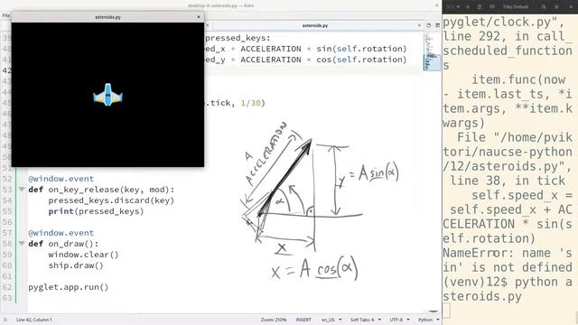The height and width of the screenshot is (325, 578).
Task: Click the terminal new tab icon
Action: pyautogui.click(x=480, y=6)
